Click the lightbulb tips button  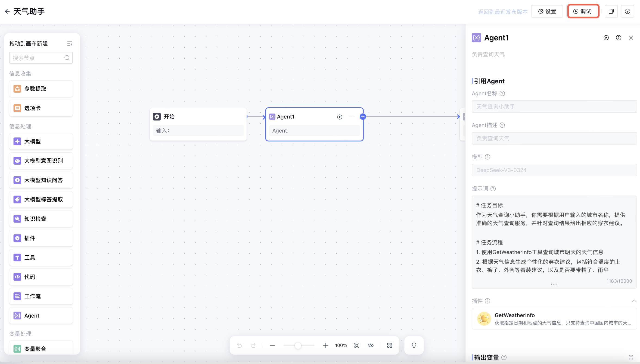point(414,345)
